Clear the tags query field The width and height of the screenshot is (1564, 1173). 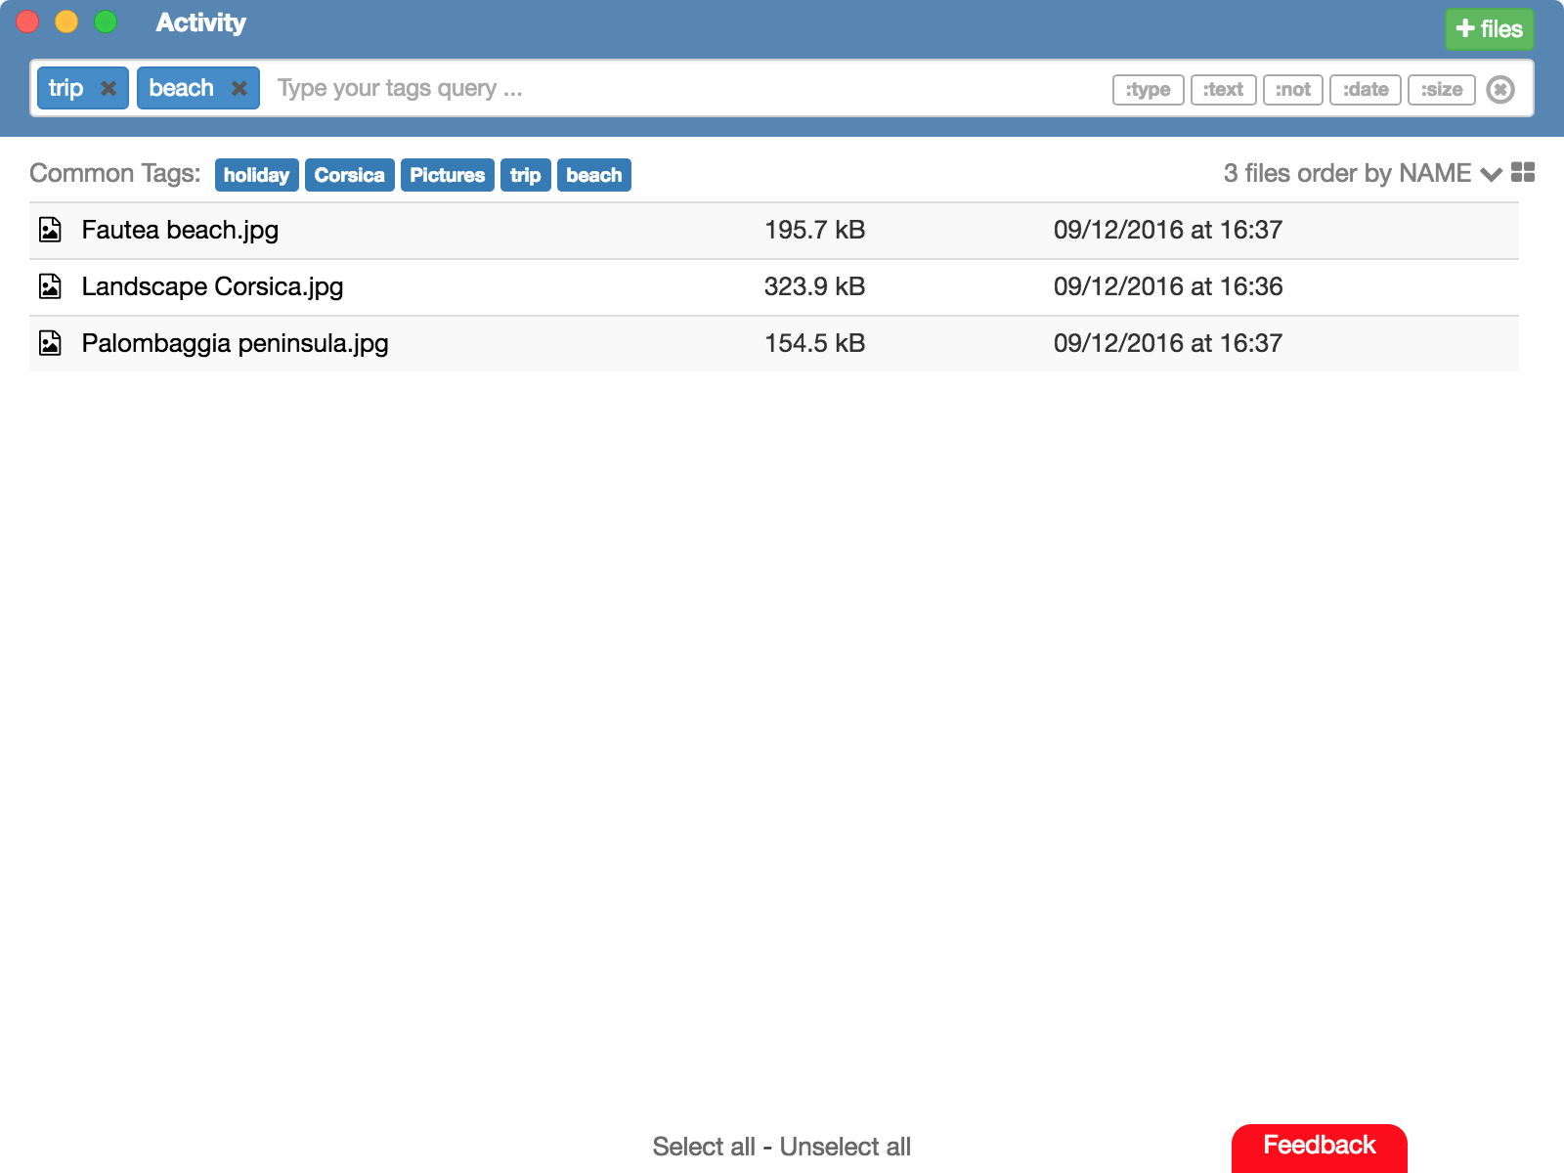click(1501, 89)
